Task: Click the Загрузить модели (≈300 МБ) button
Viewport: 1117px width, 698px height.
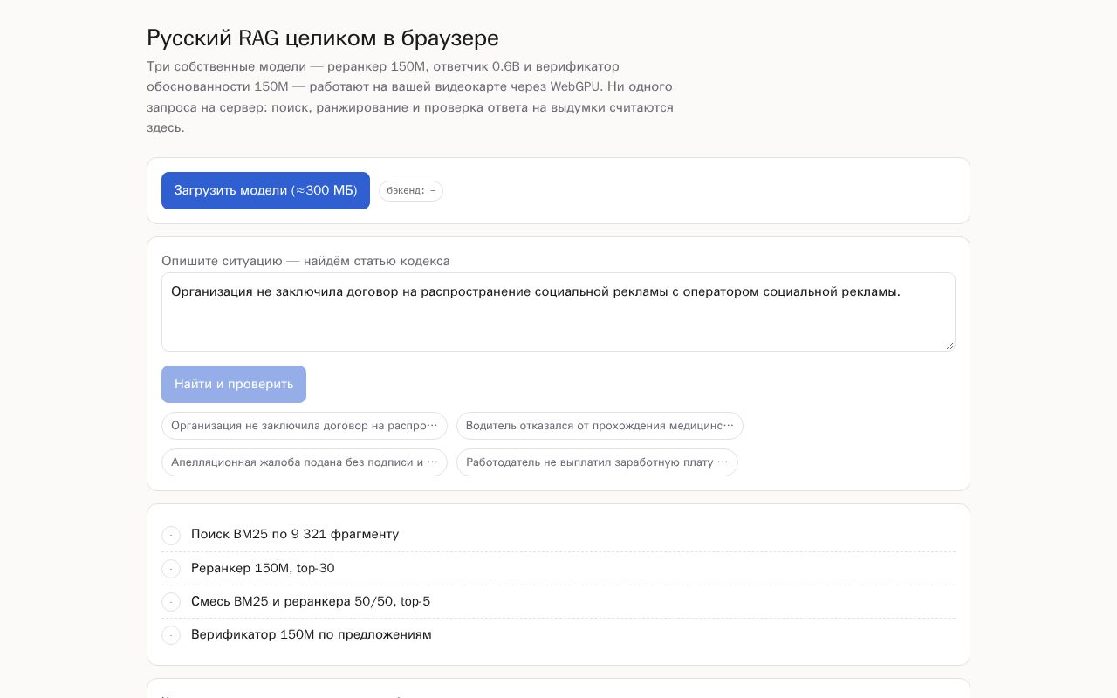Action: click(265, 190)
